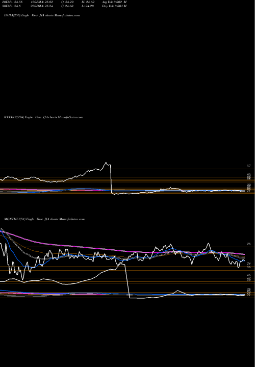Screen dimensions: 255x367
Task: Select the close price C: 24.69
Action: (x=67, y=6)
